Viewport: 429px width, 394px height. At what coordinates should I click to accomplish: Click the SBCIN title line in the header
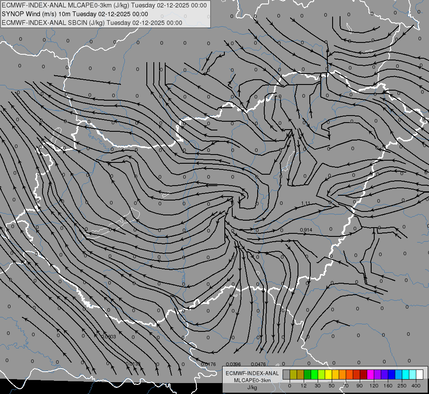[92, 23]
